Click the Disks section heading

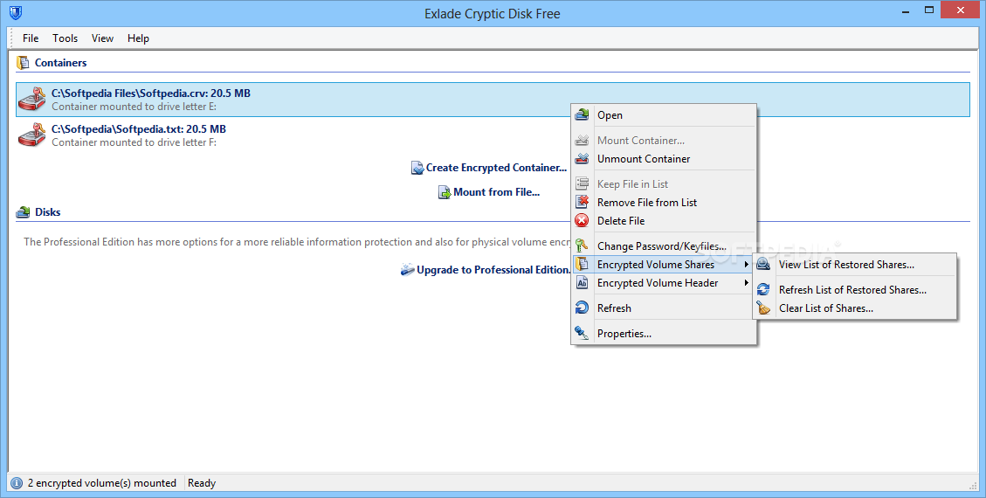pos(48,212)
